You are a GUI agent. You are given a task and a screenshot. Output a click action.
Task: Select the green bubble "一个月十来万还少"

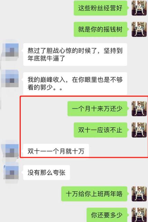point(98,109)
